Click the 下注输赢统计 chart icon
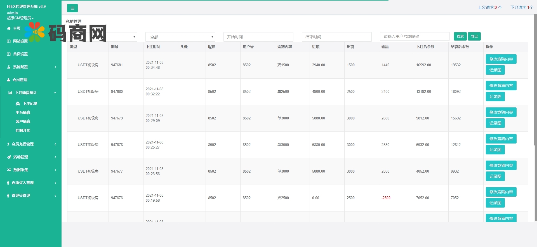The width and height of the screenshot is (537, 247). 10,93
